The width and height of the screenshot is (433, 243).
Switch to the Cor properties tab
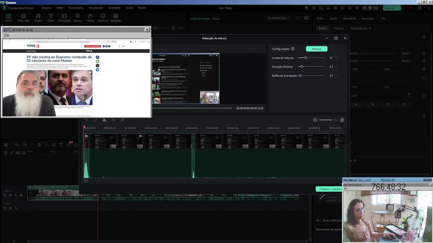tap(383, 19)
